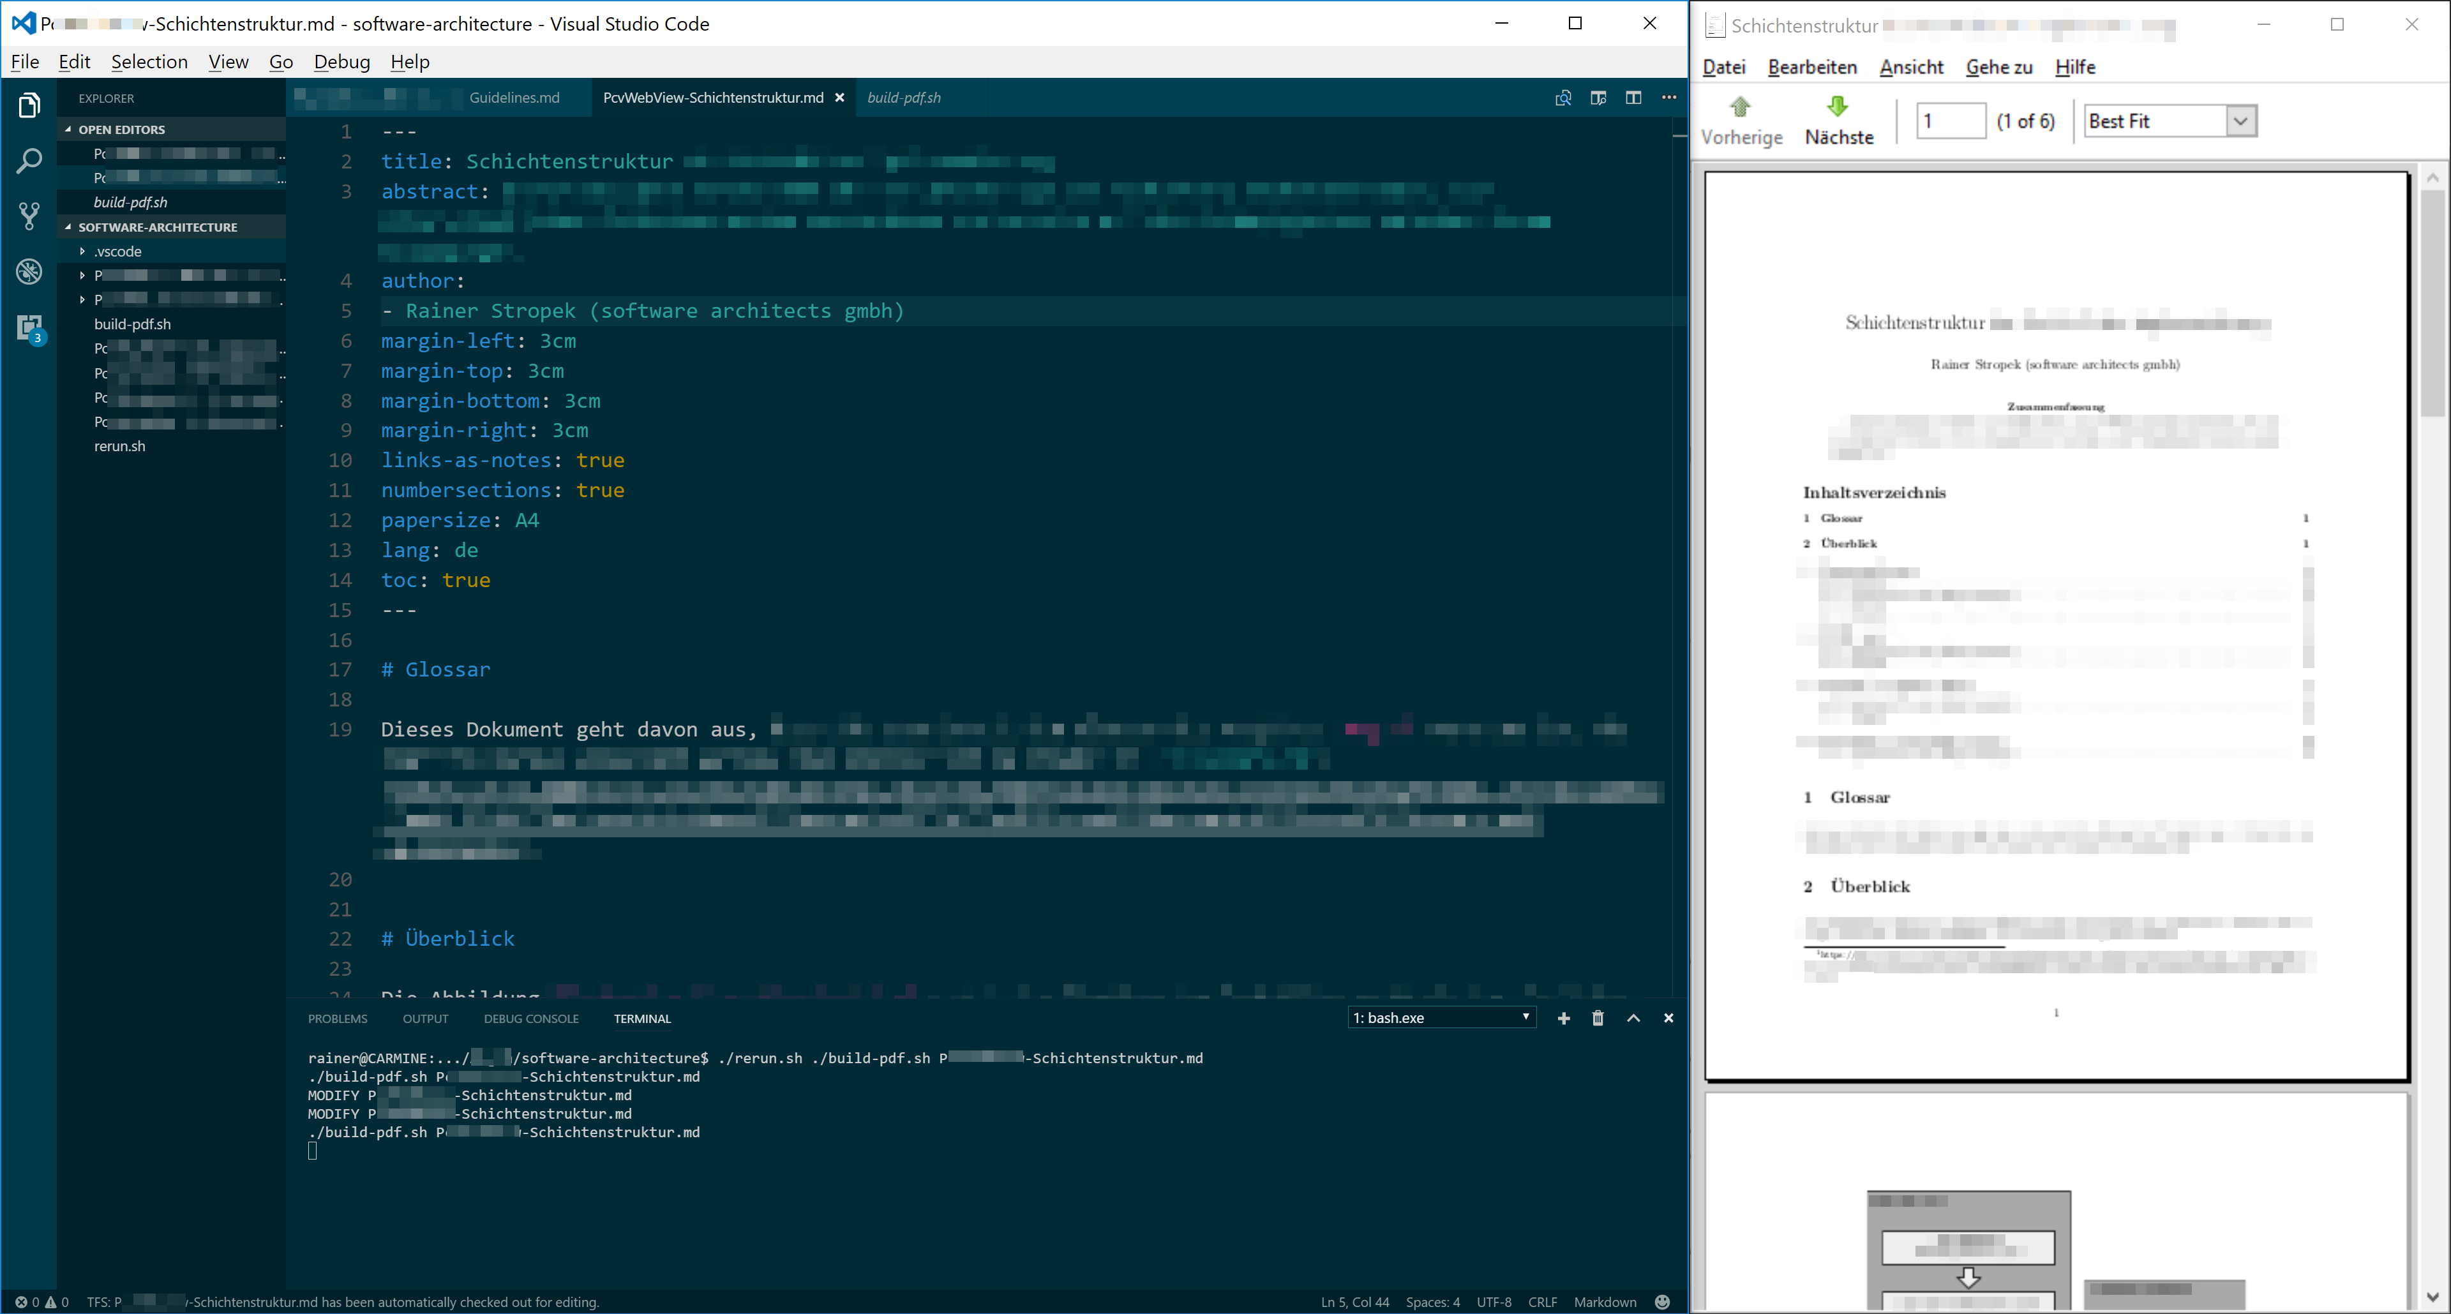Open the File menu in VS Code
Image resolution: width=2451 pixels, height=1314 pixels.
tap(25, 62)
